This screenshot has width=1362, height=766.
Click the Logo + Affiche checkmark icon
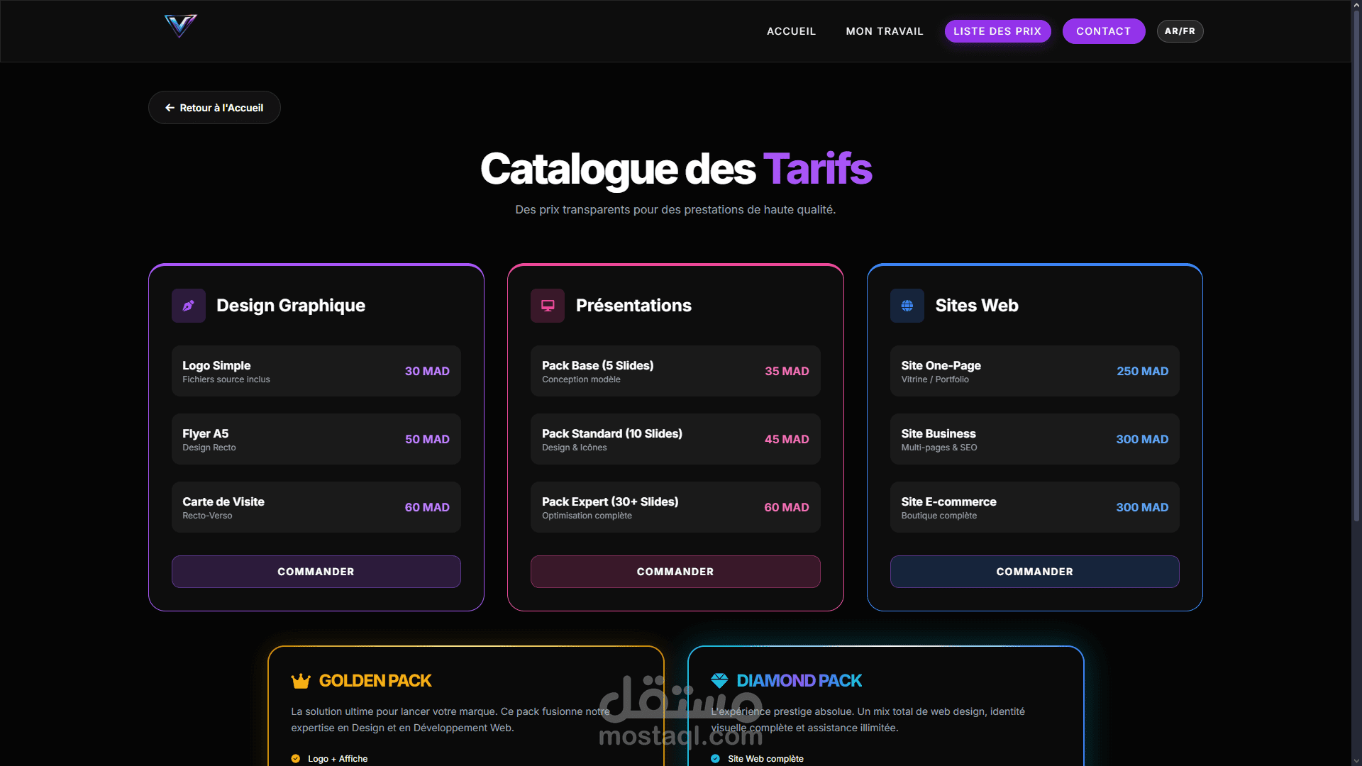tap(296, 758)
